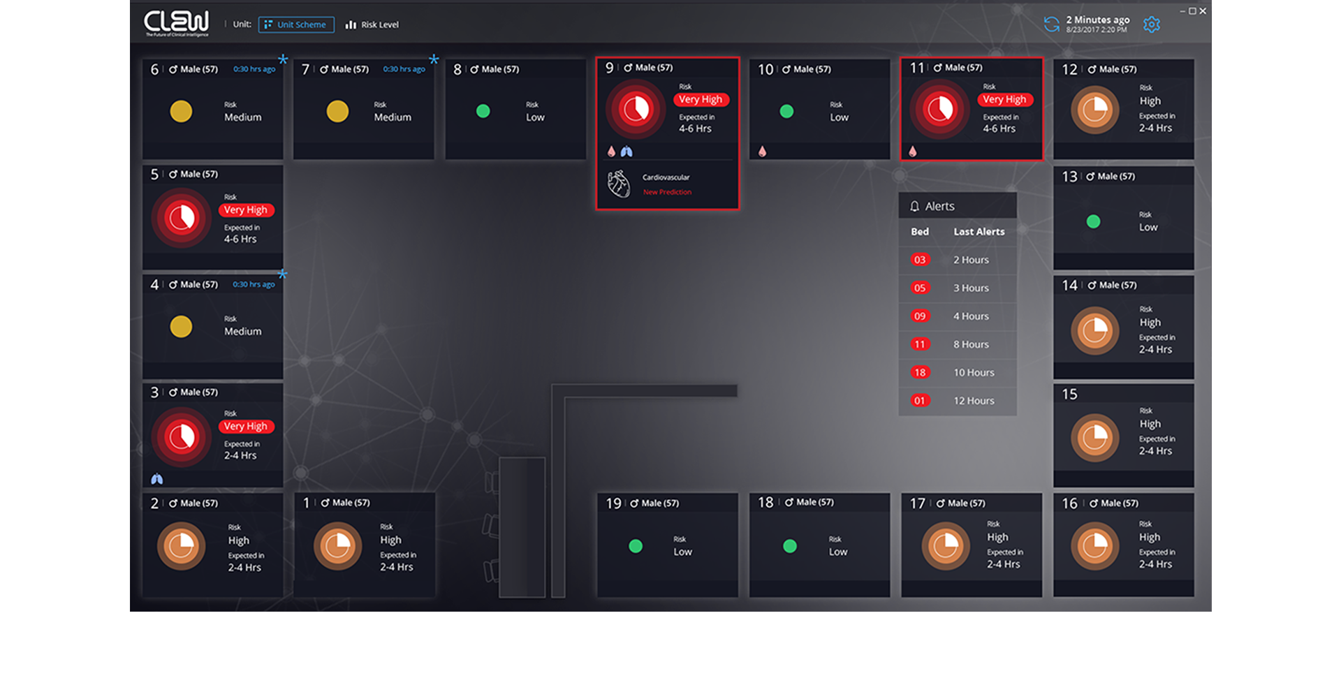Viewport: 1341px width, 685px height.
Task: Click the refresh sync icon
Action: 1051,24
